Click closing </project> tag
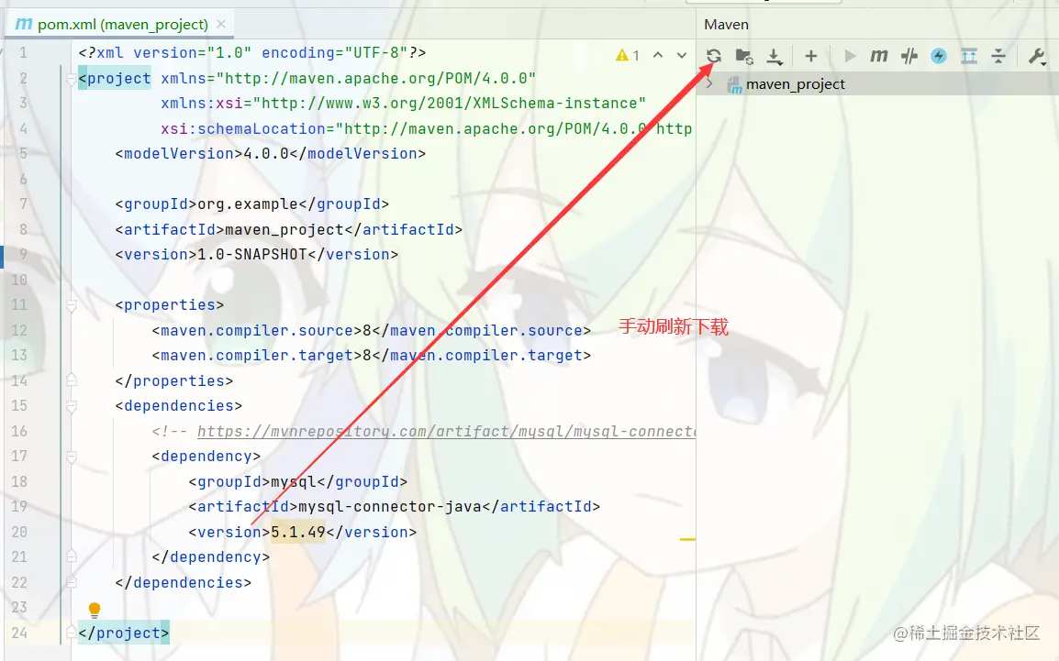The width and height of the screenshot is (1059, 661). point(124,633)
